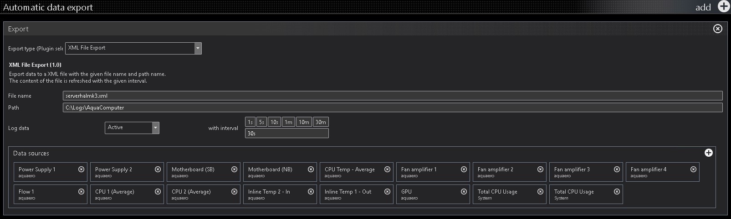Click the File name input field
The height and width of the screenshot is (219, 731).
pyautogui.click(x=392, y=96)
